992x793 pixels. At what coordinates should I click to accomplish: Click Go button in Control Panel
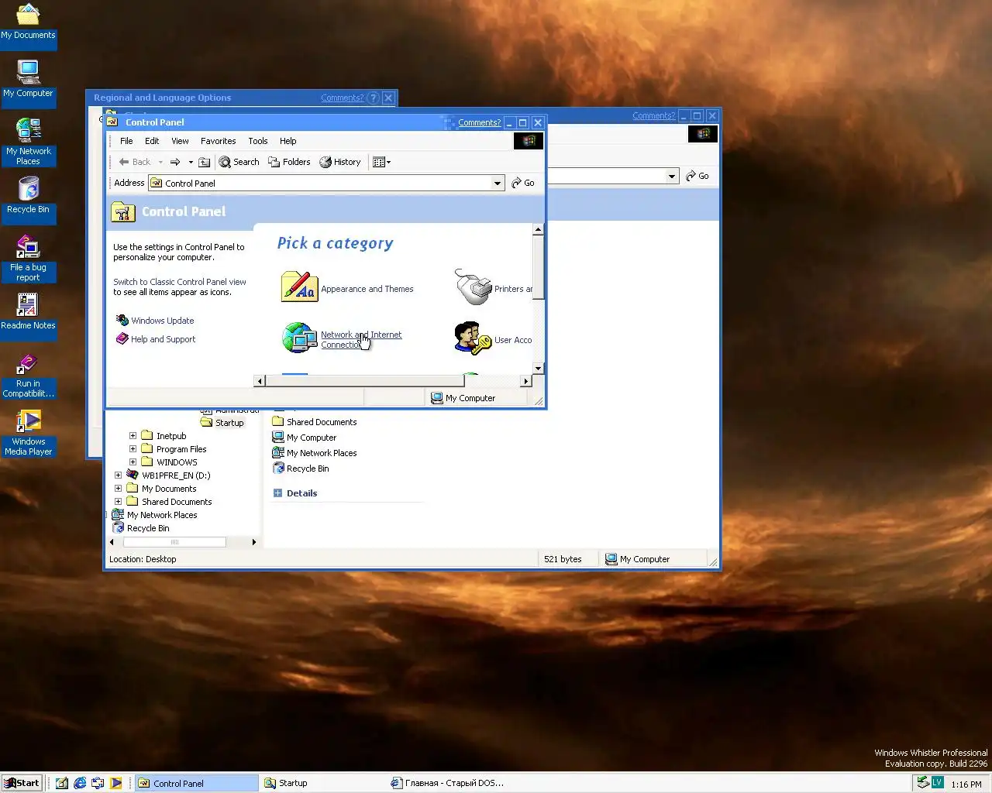[x=523, y=184]
